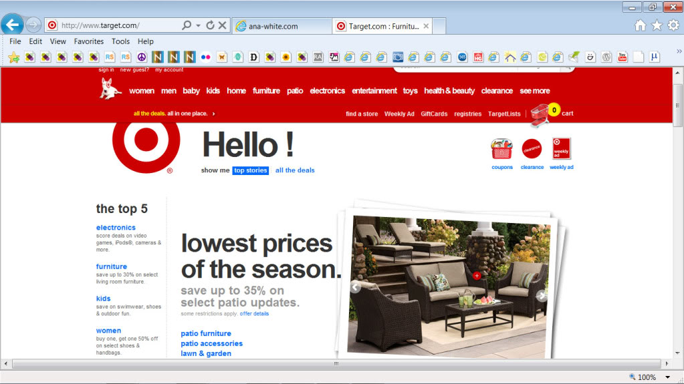This screenshot has height=384, width=684.
Task: Open the WordPress bookmark
Action: (606, 57)
